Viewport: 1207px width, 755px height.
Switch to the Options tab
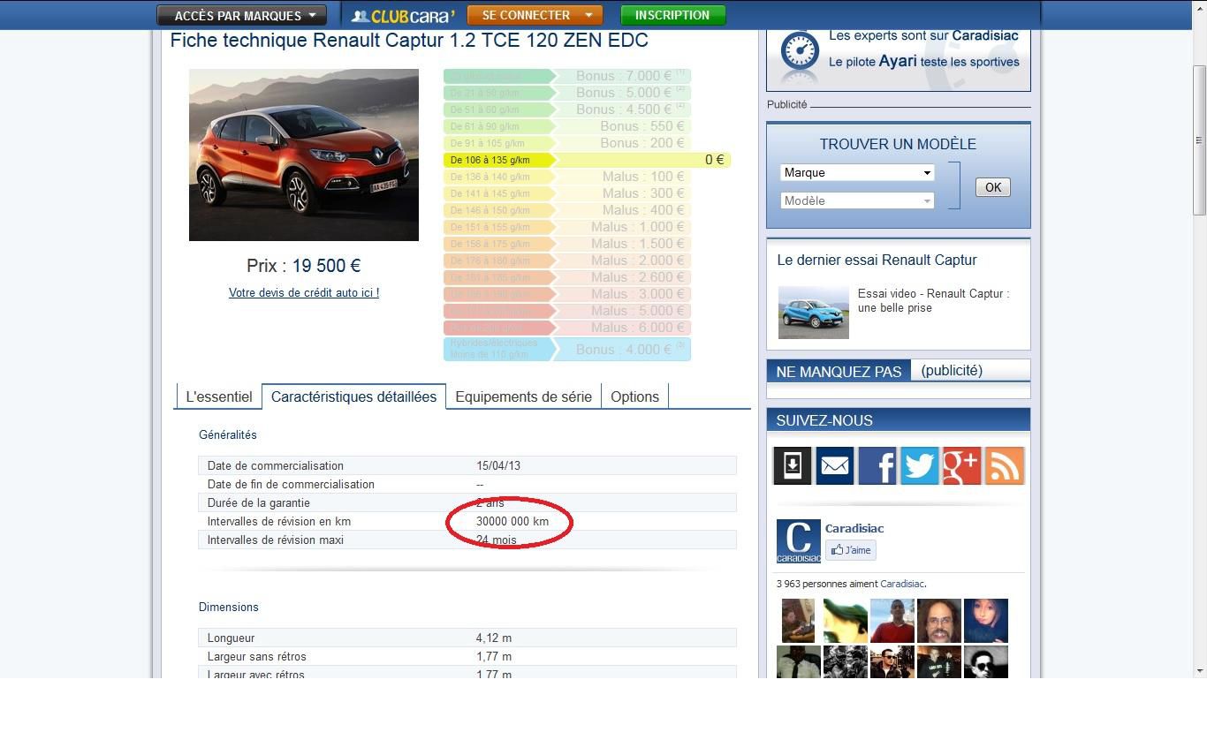pyautogui.click(x=634, y=396)
